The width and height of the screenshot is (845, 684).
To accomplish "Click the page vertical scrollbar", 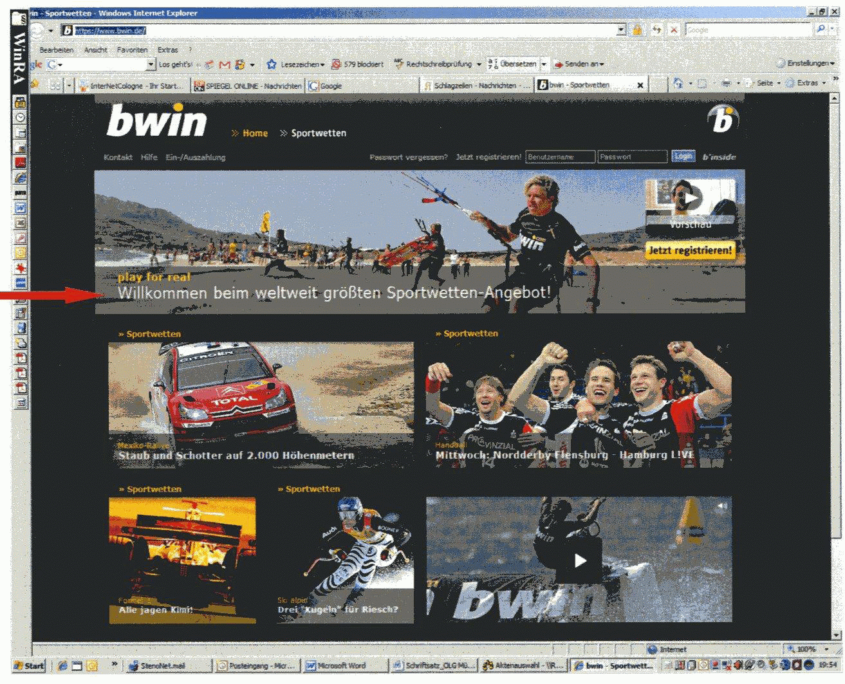I will tap(835, 367).
